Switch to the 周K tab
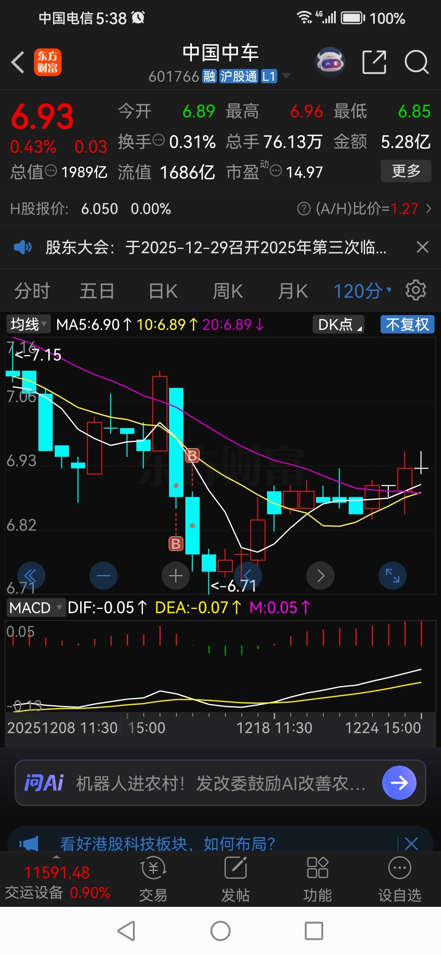 tap(228, 291)
